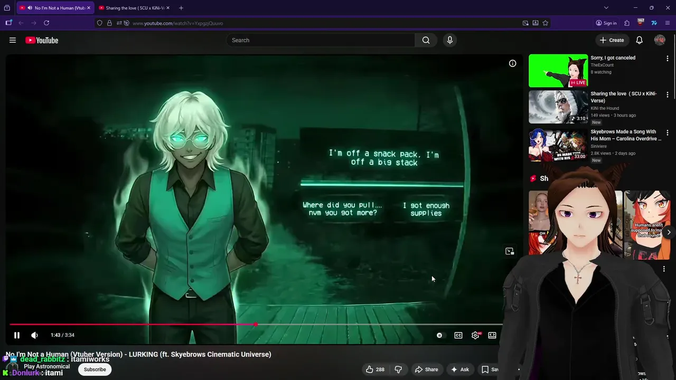This screenshot has height=380, width=676.
Task: Open browser Sign in account button
Action: 606,23
